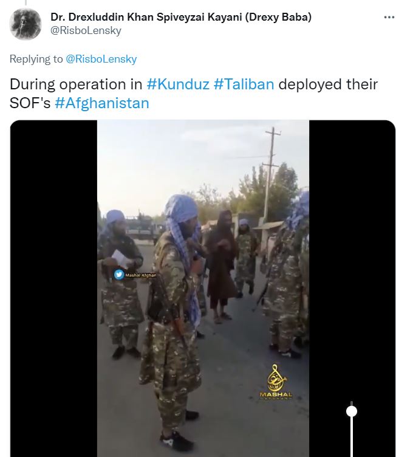This screenshot has height=457, width=396.
Task: Click the MASHAL text under the gold logo
Action: point(276,394)
